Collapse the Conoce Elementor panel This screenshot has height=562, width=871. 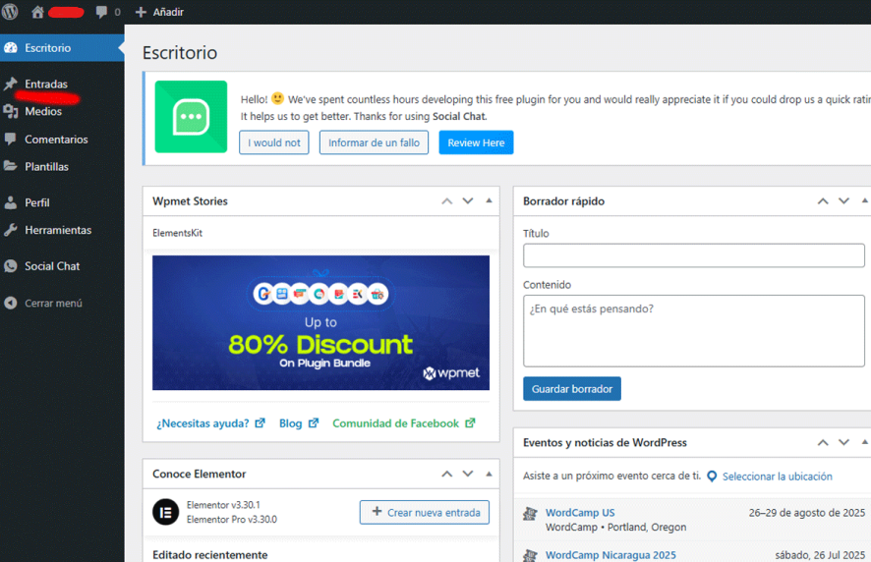489,474
